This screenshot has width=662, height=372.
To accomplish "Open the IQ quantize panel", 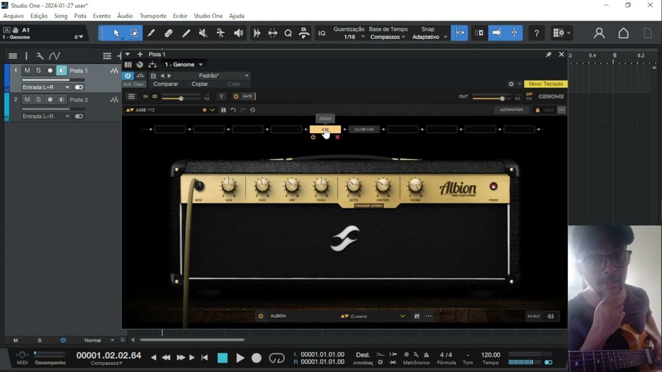I will pyautogui.click(x=322, y=33).
